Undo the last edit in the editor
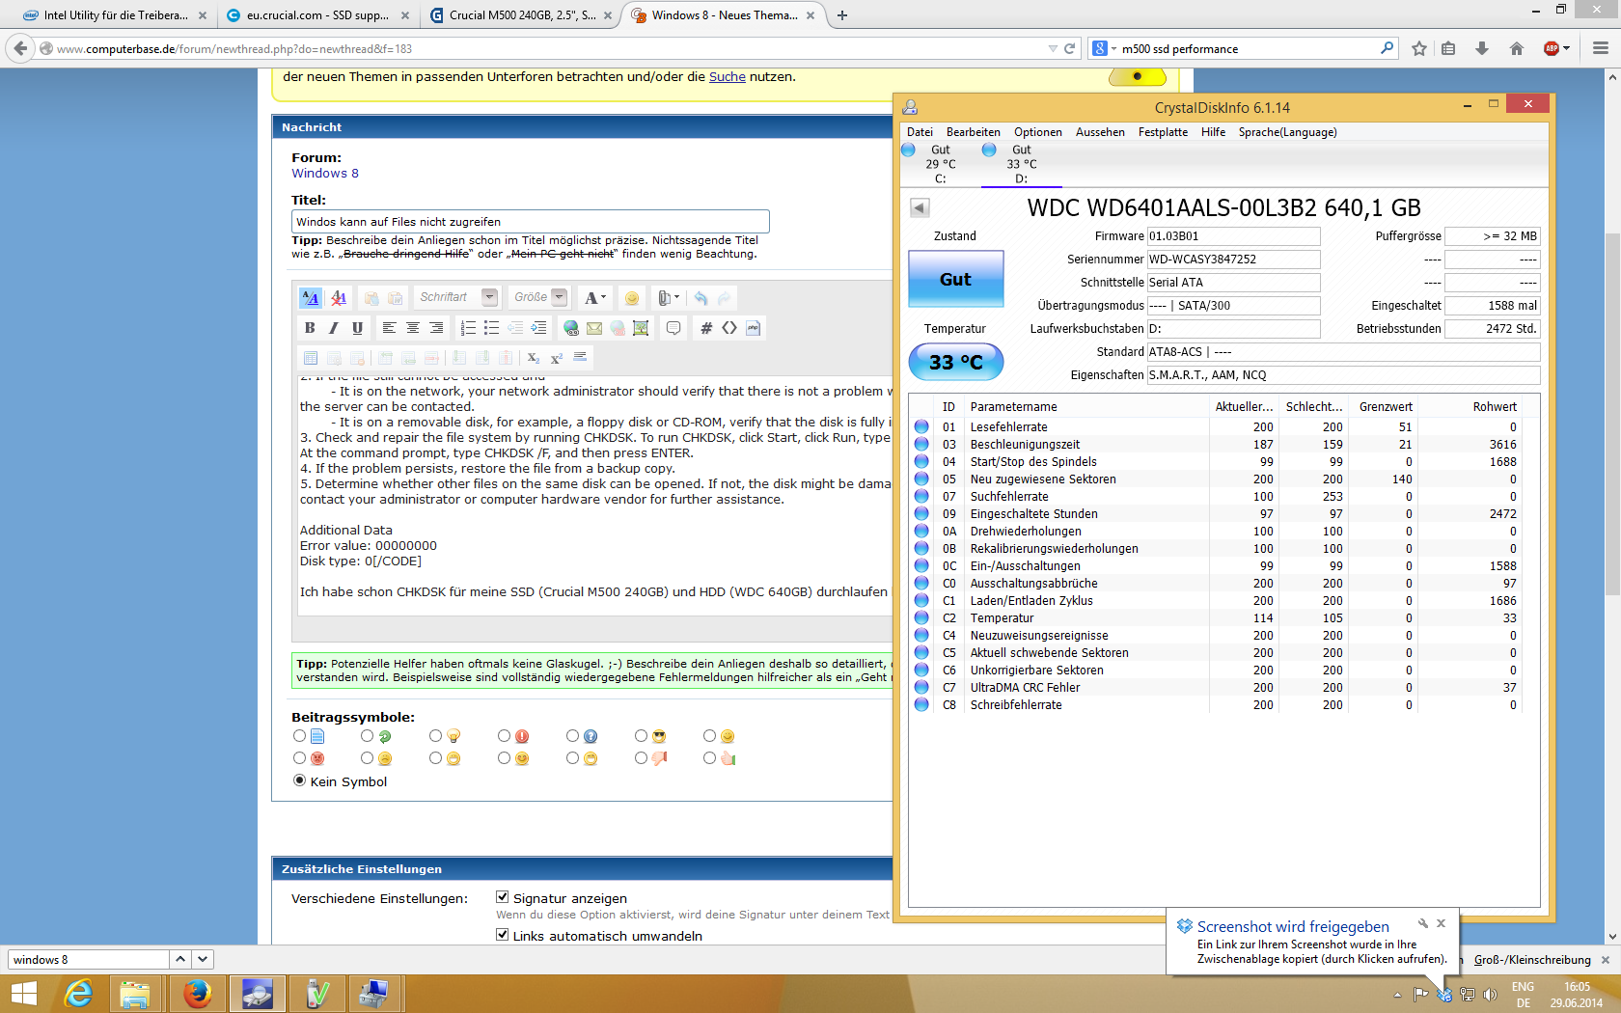 coord(701,298)
